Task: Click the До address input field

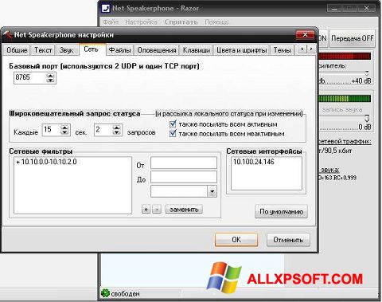Action: click(x=184, y=177)
